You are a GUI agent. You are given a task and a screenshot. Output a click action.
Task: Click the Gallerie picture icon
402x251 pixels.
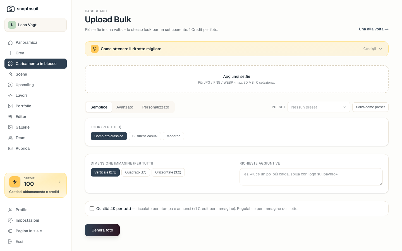[10, 127]
